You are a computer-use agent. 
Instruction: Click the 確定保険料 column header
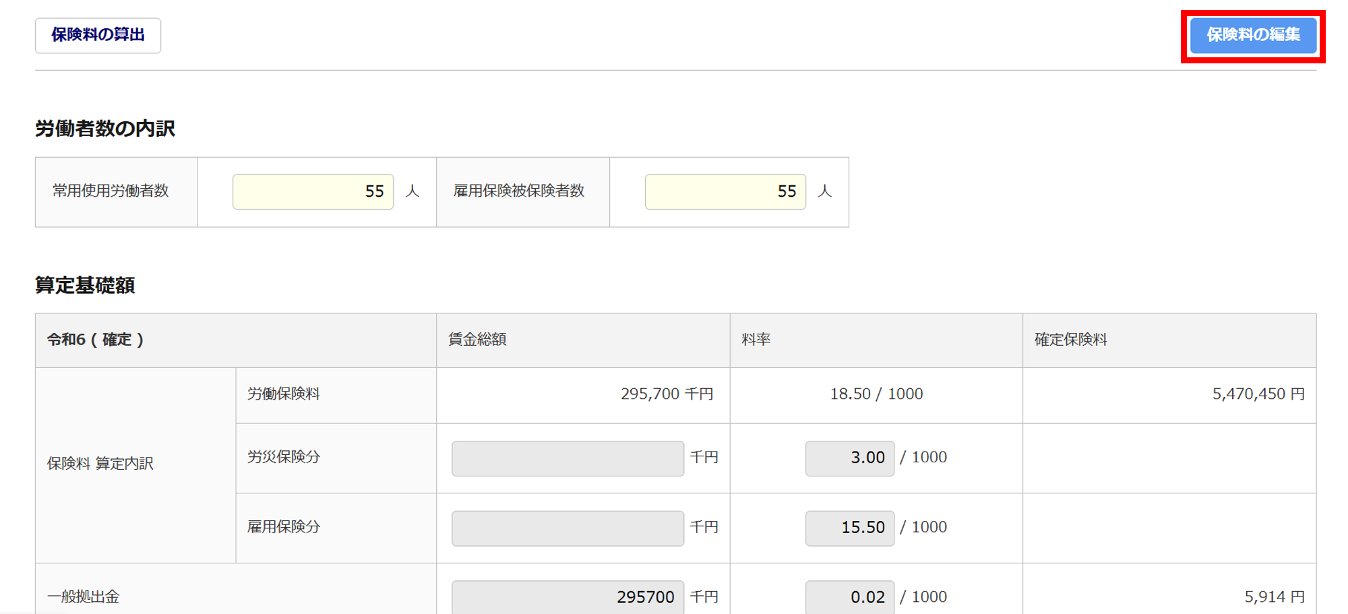tap(1169, 340)
